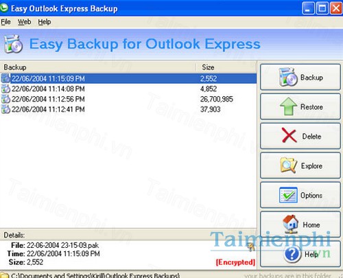This screenshot has height=278, width=343.
Task: Click the red [Encrypted] label
Action: 235,262
